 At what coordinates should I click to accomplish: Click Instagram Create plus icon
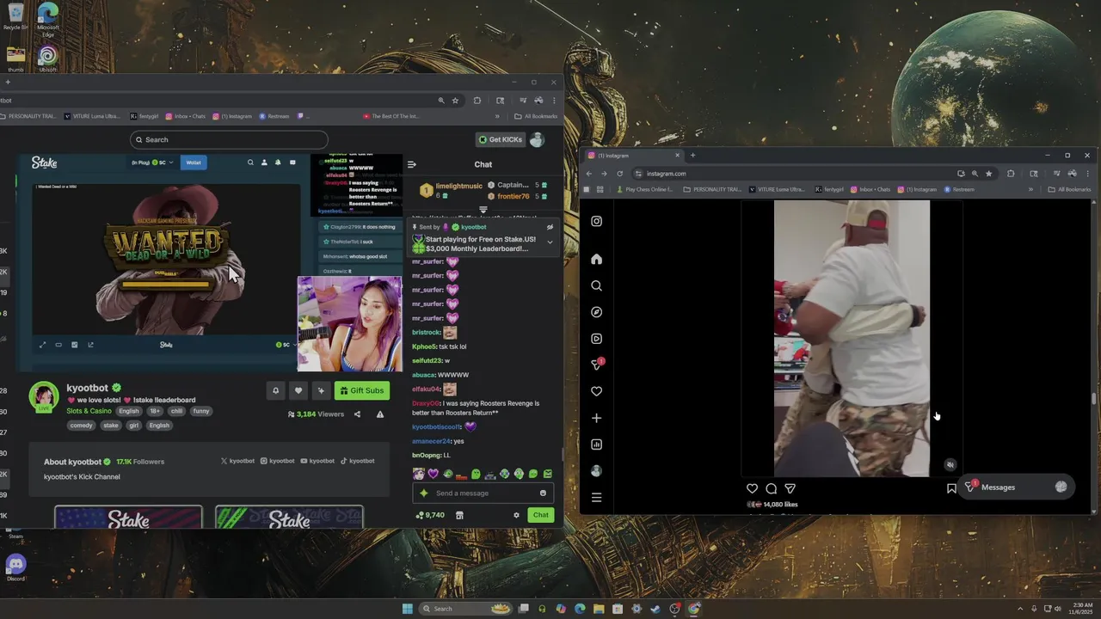coord(596,418)
